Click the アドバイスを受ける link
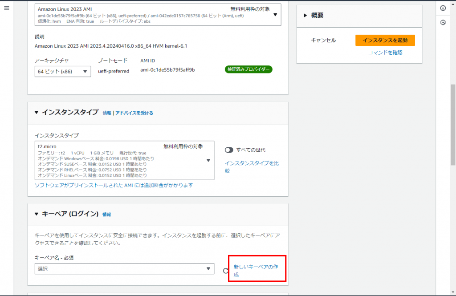456x296 pixels. (134, 113)
